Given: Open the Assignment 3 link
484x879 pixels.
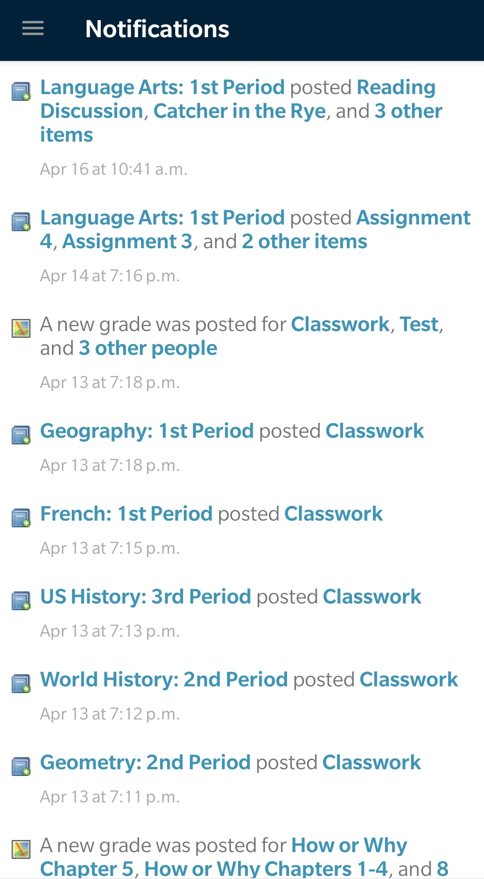Looking at the screenshot, I should pos(127,241).
